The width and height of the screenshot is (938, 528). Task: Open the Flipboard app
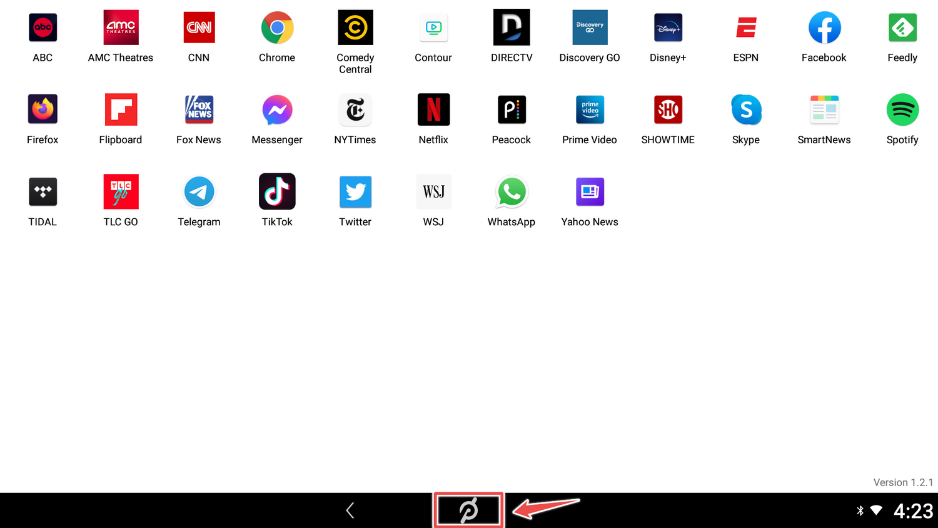coord(121,110)
